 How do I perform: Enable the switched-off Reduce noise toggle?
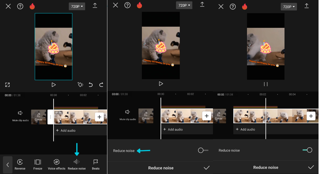[x=203, y=150]
